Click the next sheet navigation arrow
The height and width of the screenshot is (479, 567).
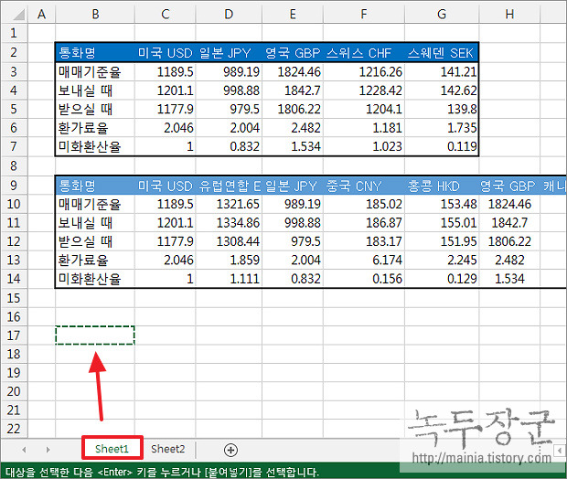pos(48,450)
